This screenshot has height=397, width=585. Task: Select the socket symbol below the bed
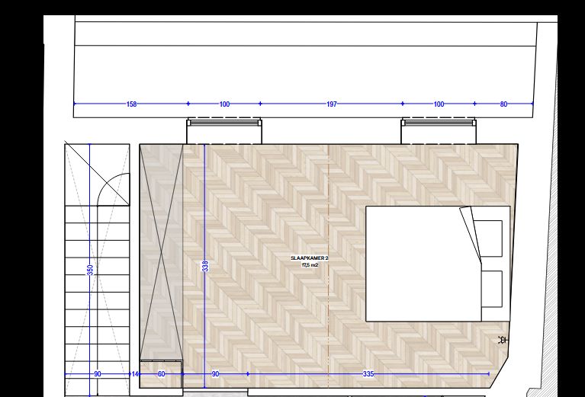click(x=502, y=339)
